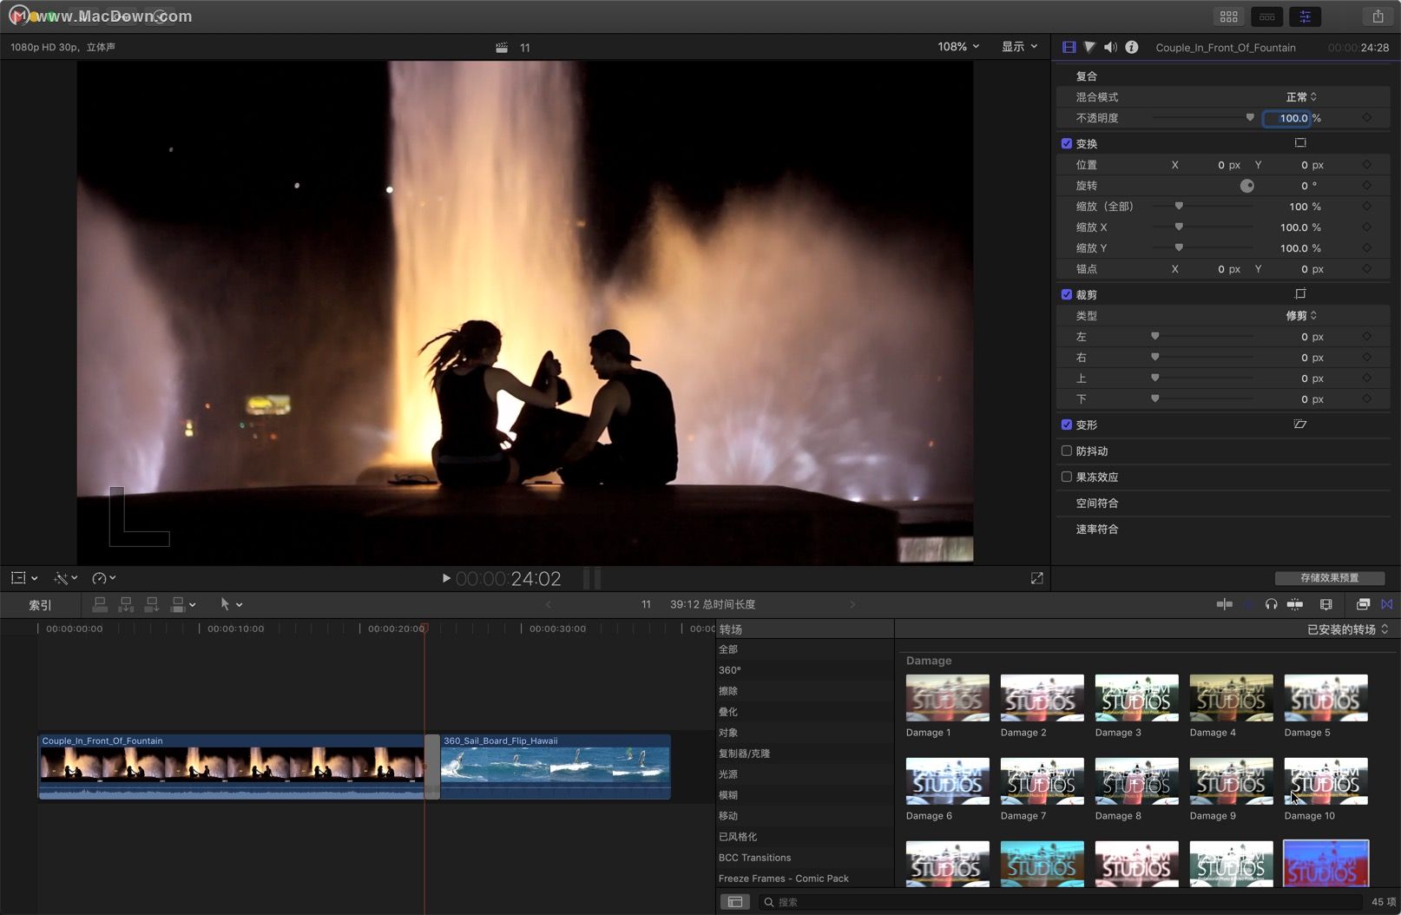Click the opacity 100.0 value field
The height and width of the screenshot is (915, 1401).
pos(1286,118)
